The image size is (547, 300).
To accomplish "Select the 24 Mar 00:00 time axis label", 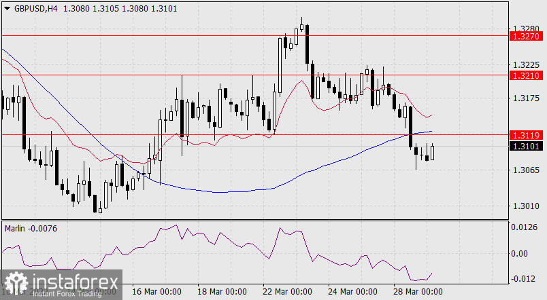I will [x=352, y=291].
